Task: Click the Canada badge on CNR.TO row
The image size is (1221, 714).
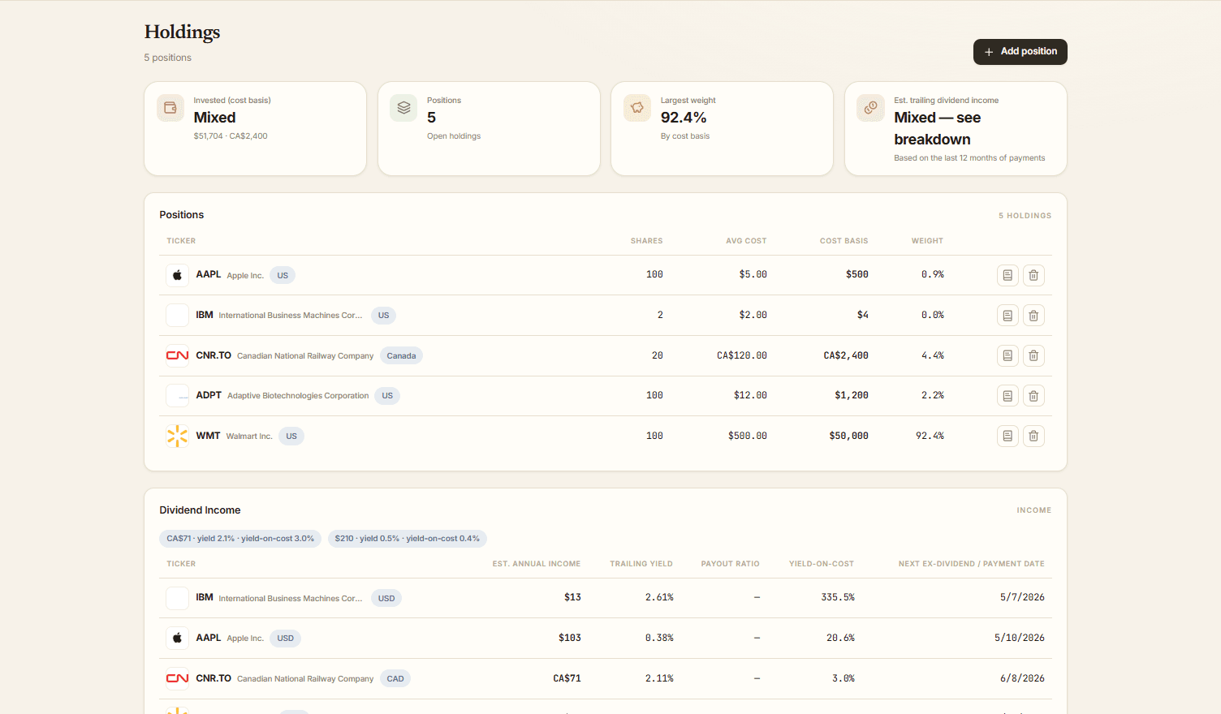Action: [401, 355]
